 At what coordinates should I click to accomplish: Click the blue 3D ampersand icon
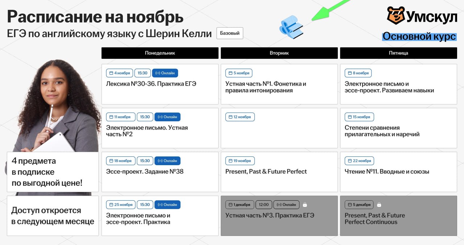[x=291, y=27]
